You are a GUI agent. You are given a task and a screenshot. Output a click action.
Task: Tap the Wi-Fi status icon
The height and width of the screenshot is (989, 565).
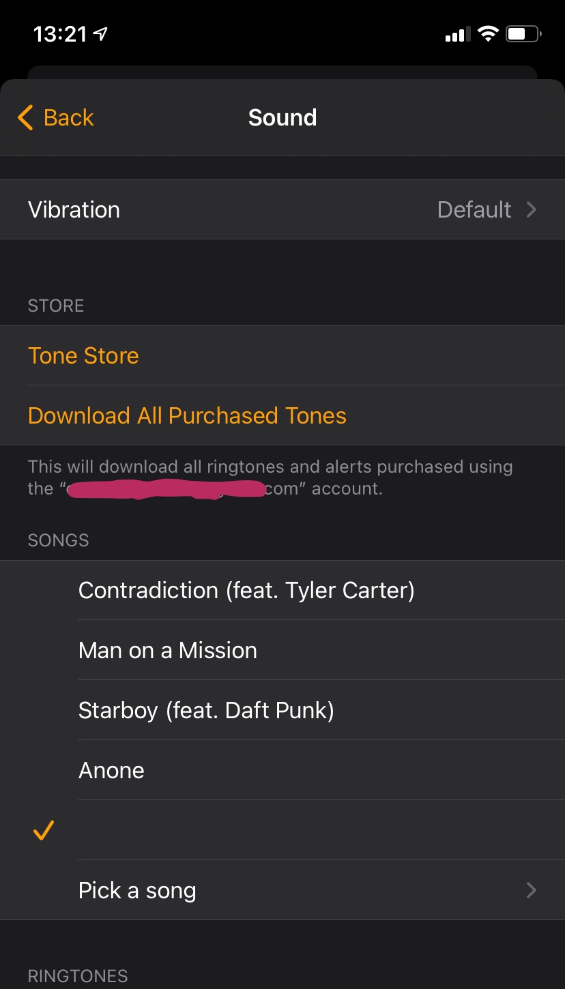(x=488, y=33)
